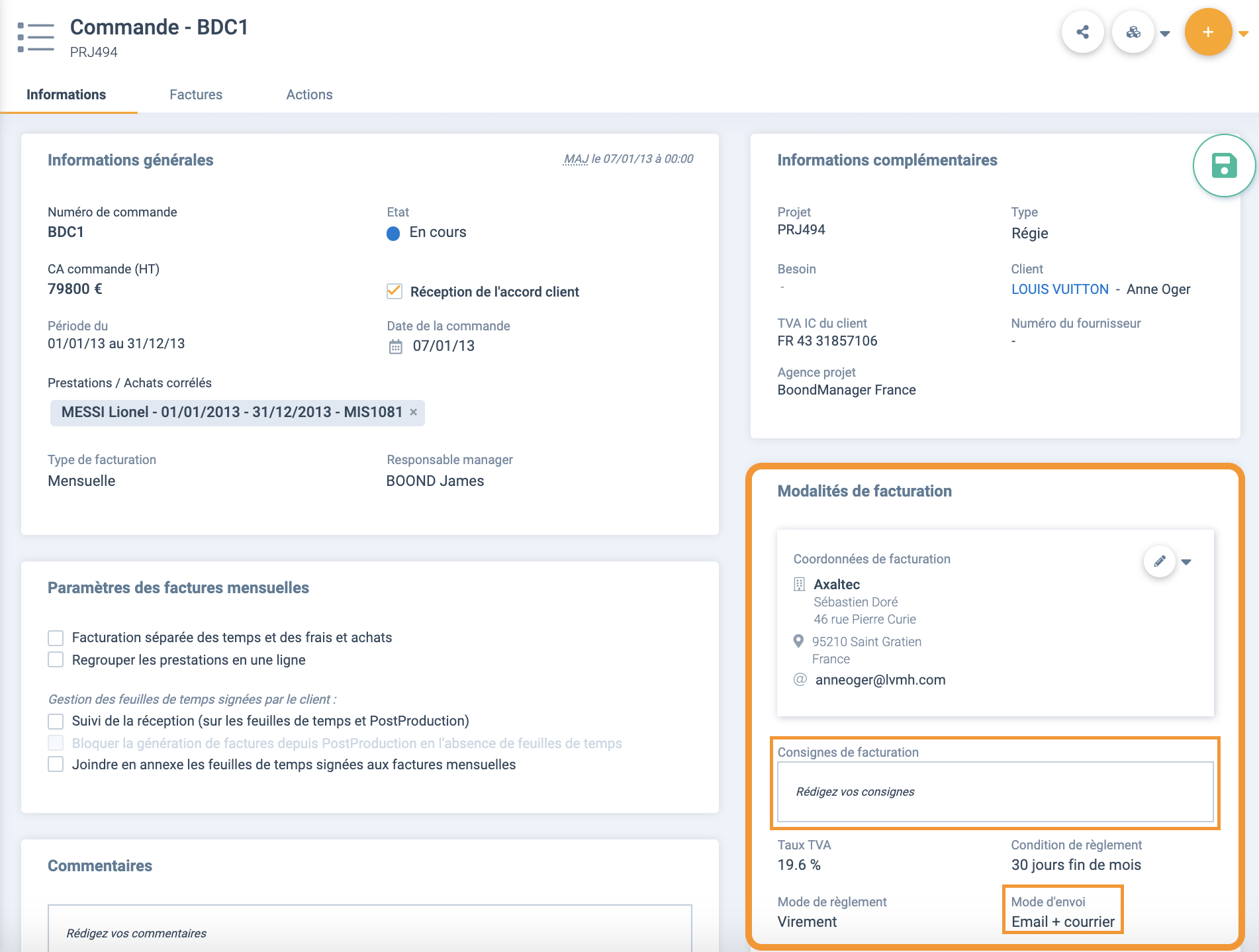Click the BDC1 order number value

click(66, 232)
